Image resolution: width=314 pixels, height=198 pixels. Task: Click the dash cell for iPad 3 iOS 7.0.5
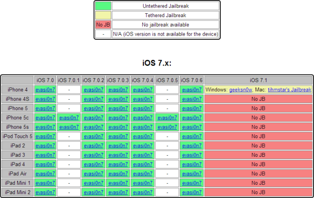[167, 155]
